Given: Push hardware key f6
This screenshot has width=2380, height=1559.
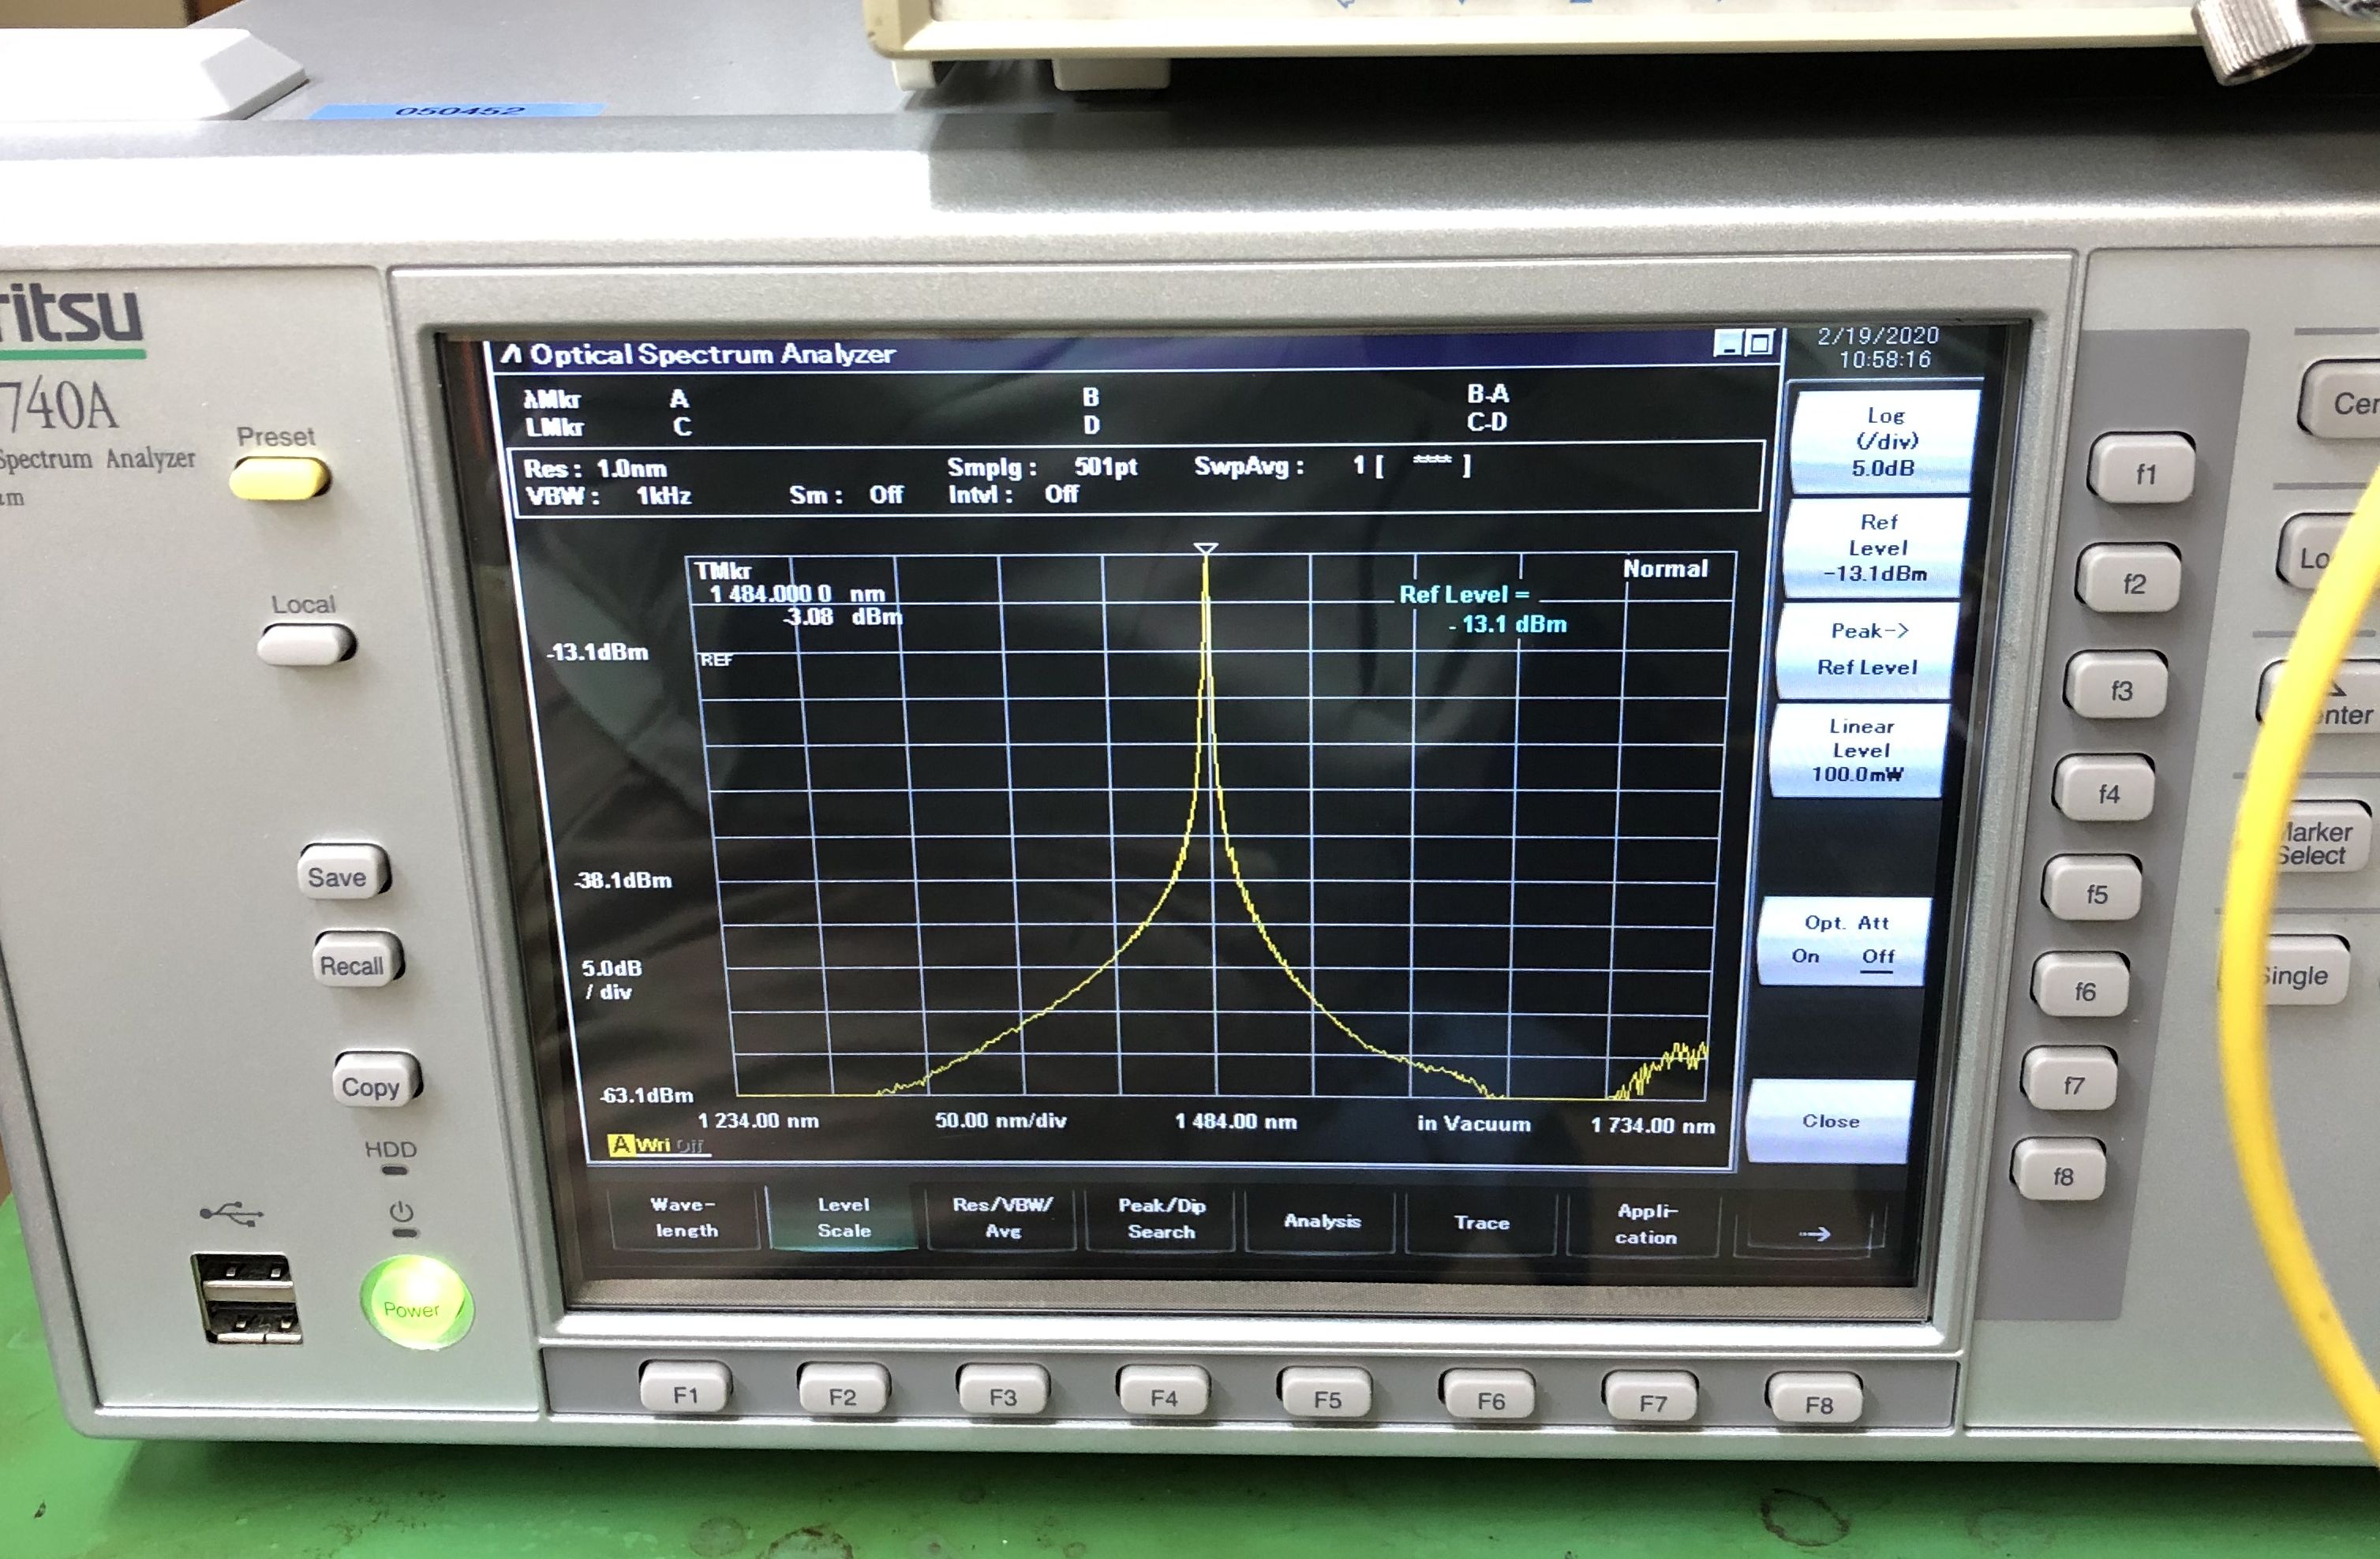Looking at the screenshot, I should pyautogui.click(x=2081, y=986).
